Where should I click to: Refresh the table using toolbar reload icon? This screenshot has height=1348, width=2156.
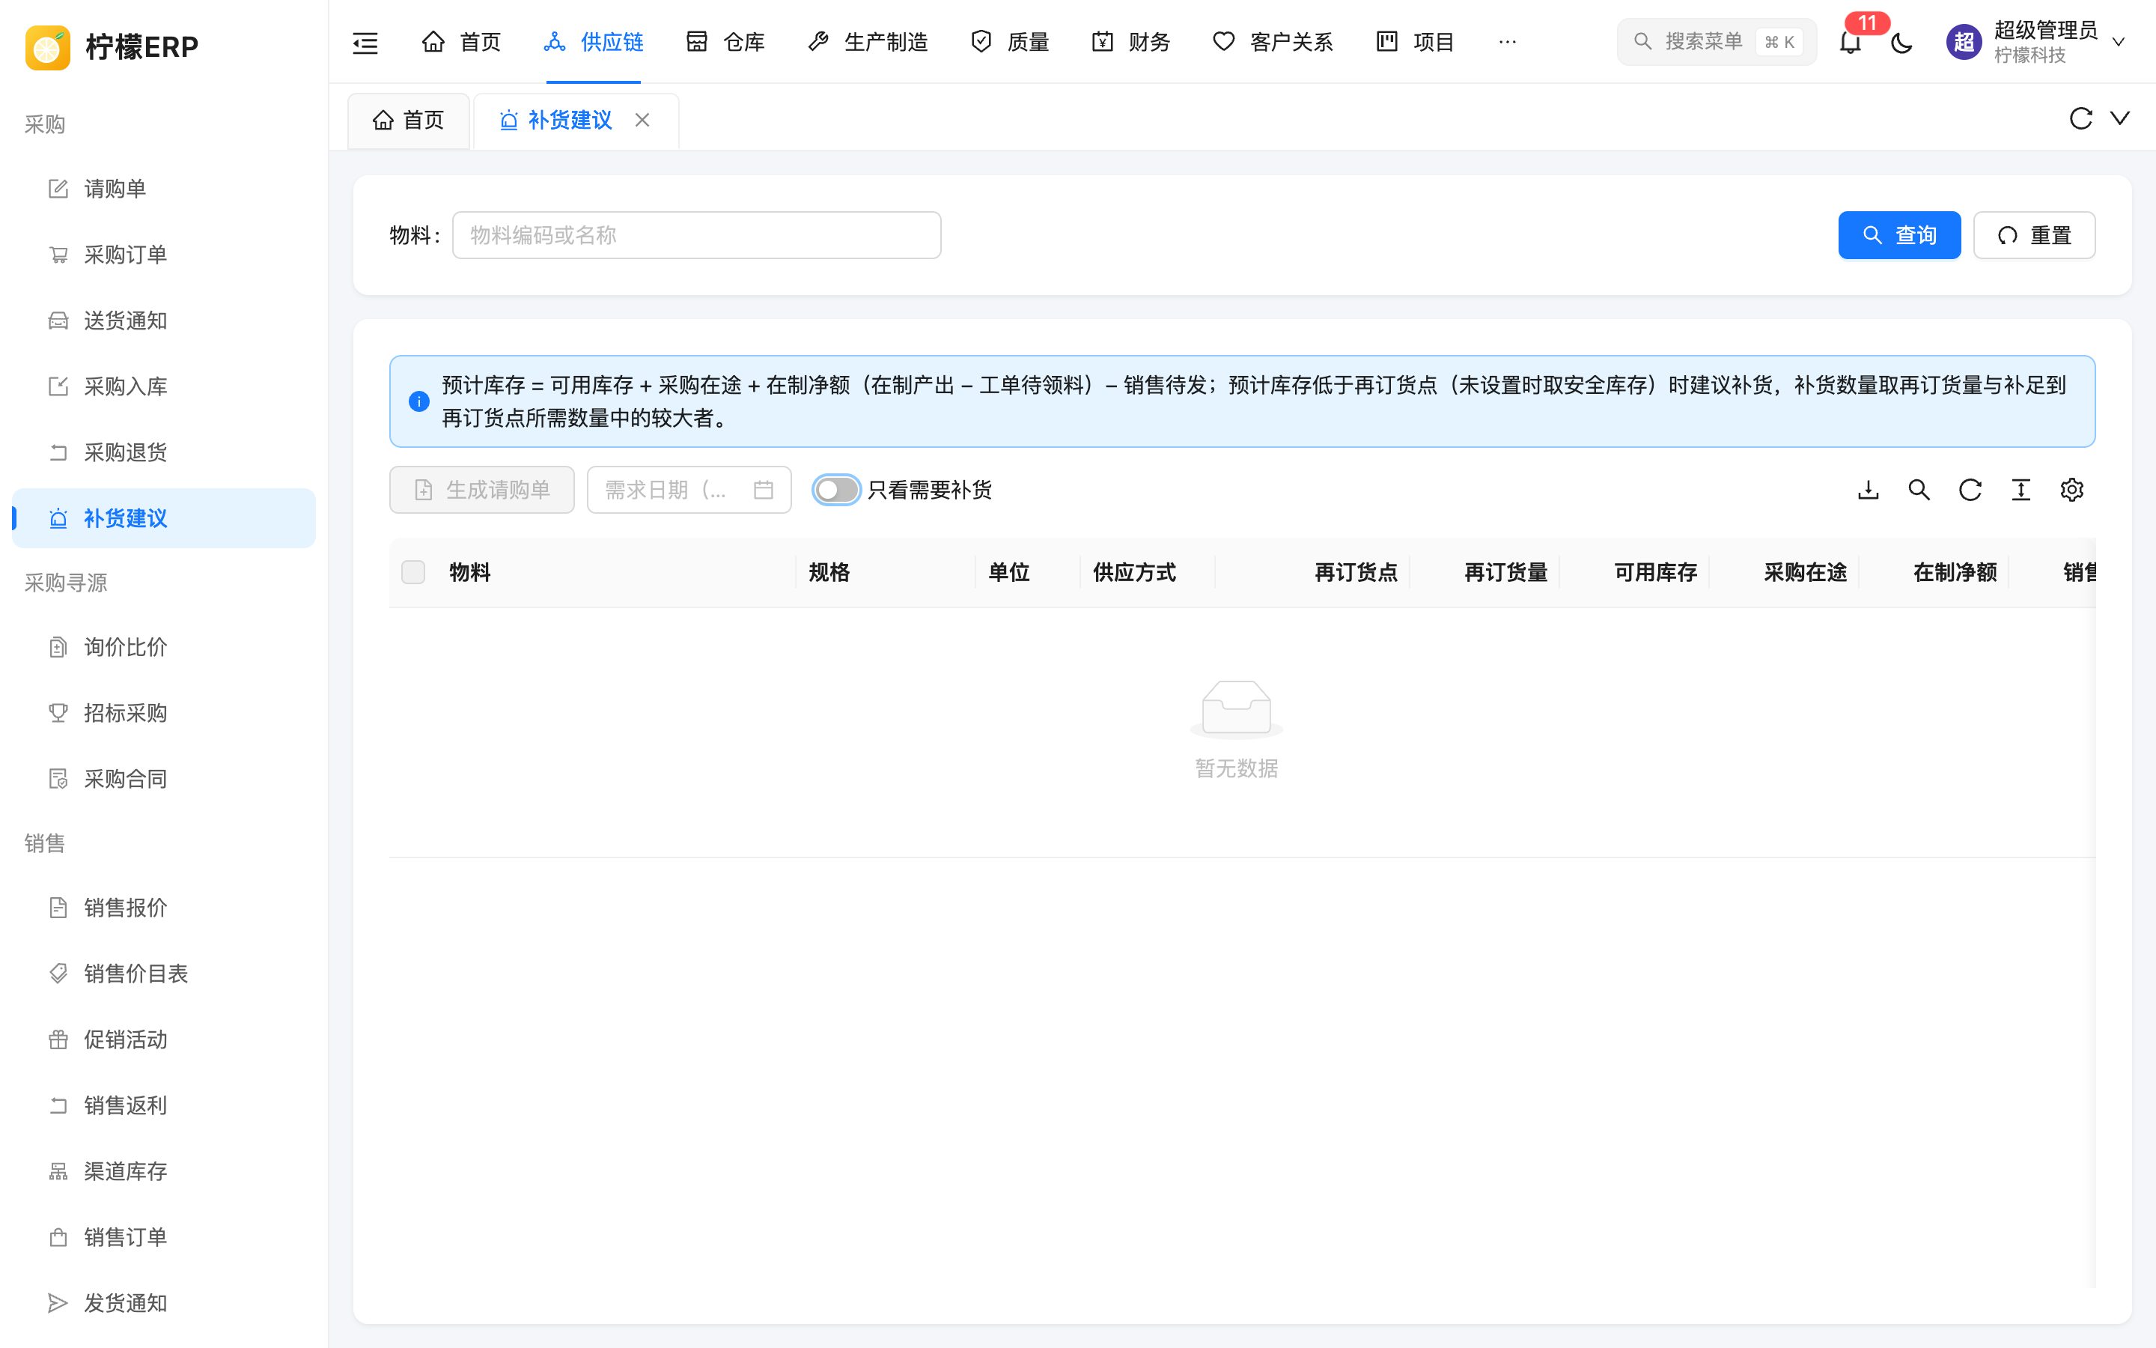(1970, 490)
